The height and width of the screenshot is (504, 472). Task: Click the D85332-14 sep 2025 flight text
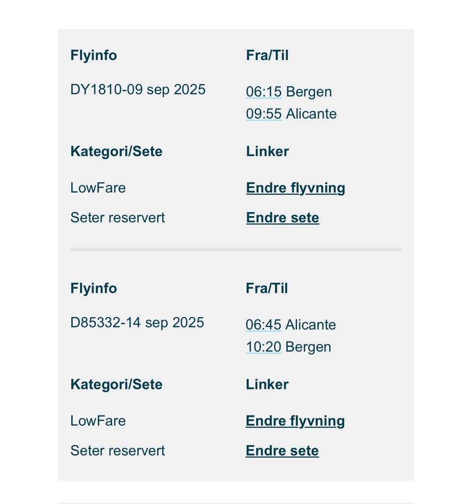[137, 322]
